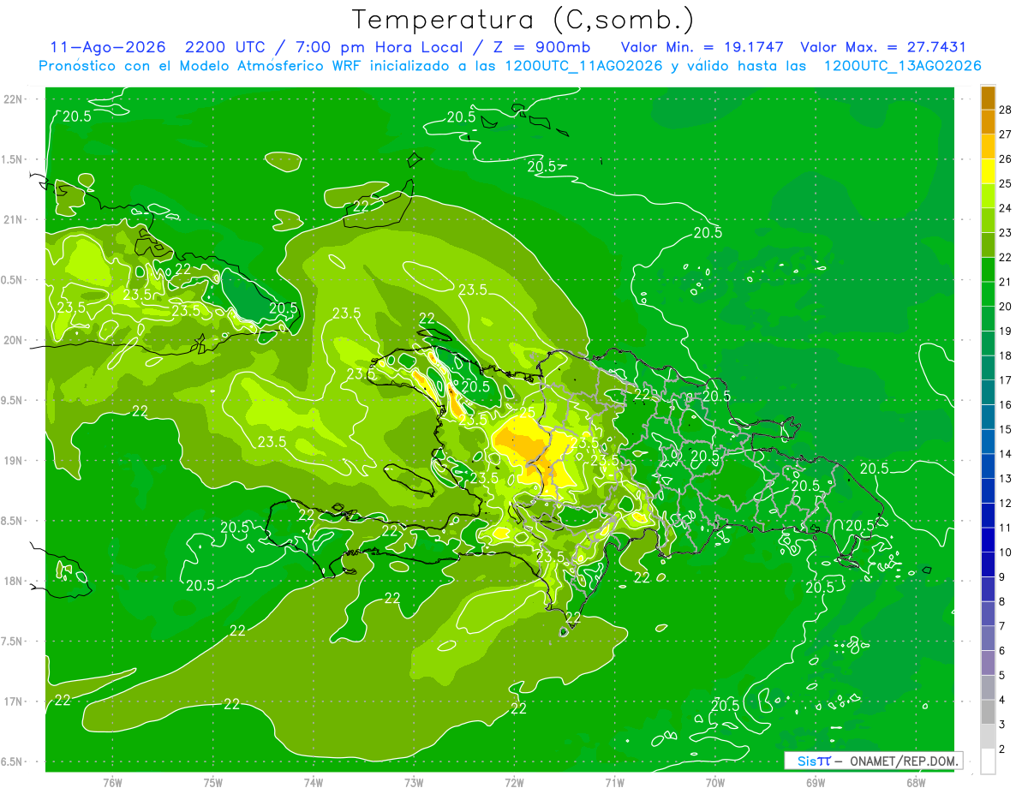Click the '75W' longitude axis label
The width and height of the screenshot is (1028, 794).
[x=213, y=783]
